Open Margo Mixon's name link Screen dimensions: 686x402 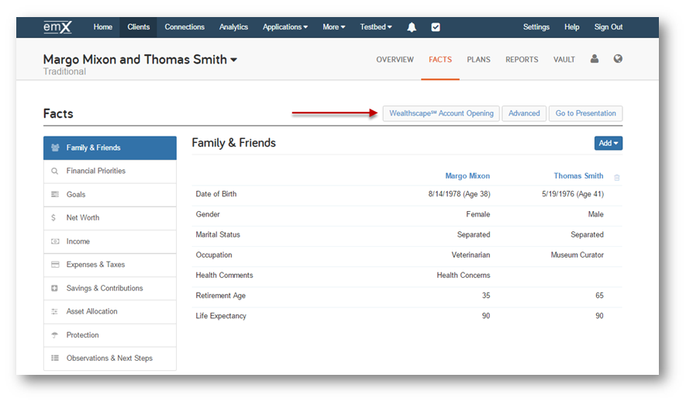pos(467,176)
